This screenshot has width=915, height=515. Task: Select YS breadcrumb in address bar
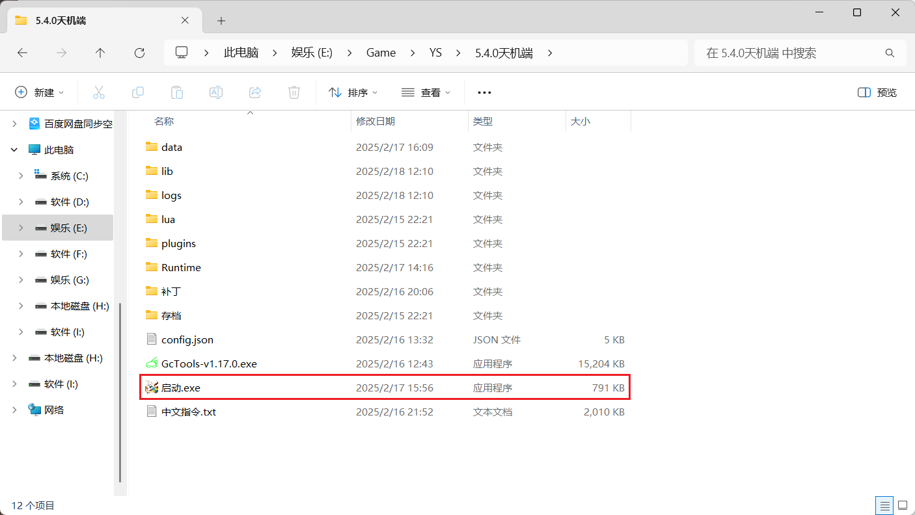coord(435,53)
